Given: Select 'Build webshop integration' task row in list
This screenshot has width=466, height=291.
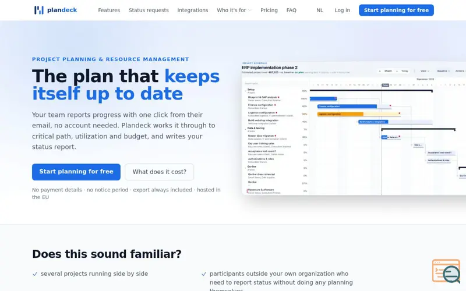Looking at the screenshot, I should pyautogui.click(x=276, y=122).
